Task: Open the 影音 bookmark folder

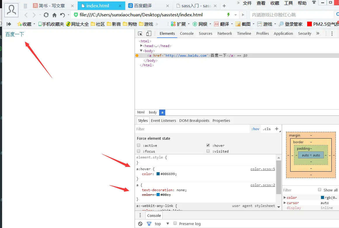Action: coord(114,24)
